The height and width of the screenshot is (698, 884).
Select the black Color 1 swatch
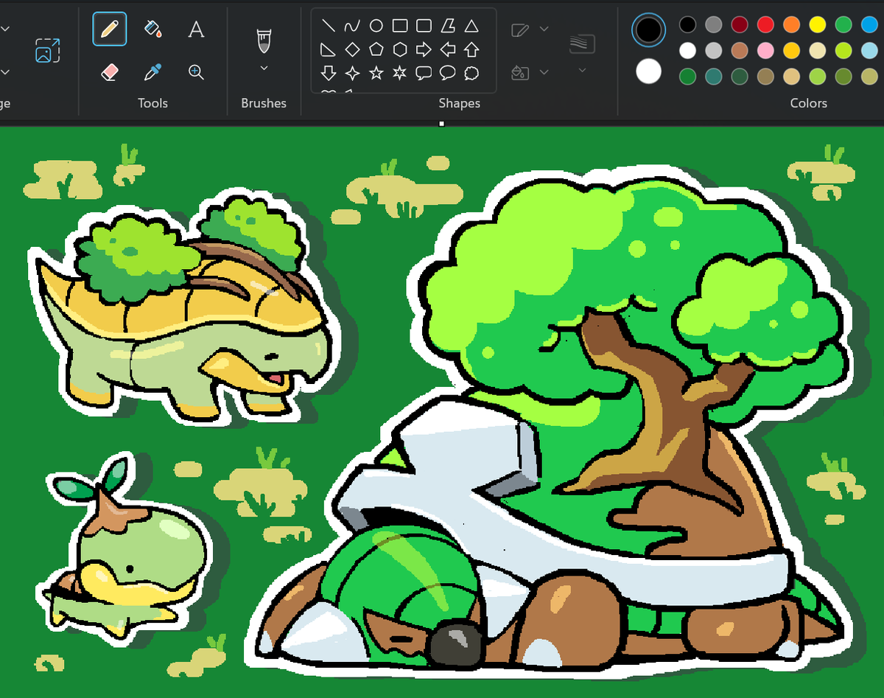(648, 29)
